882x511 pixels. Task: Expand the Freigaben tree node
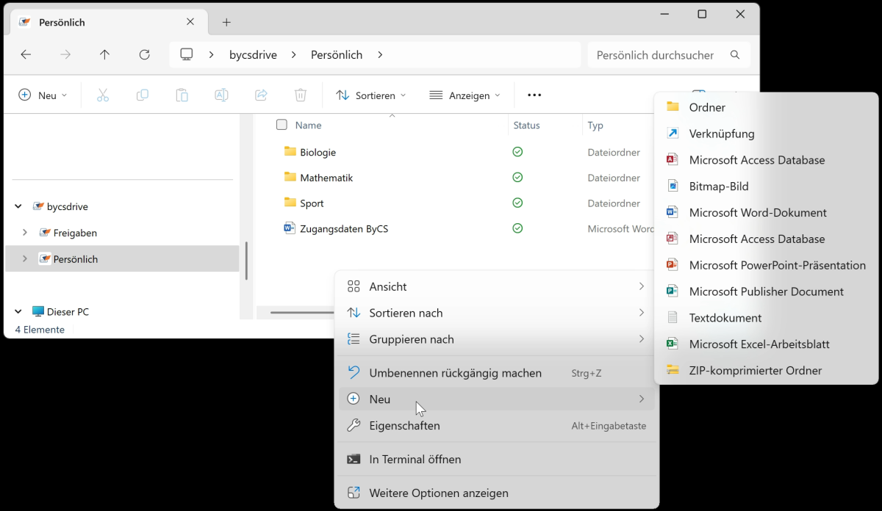pos(25,233)
